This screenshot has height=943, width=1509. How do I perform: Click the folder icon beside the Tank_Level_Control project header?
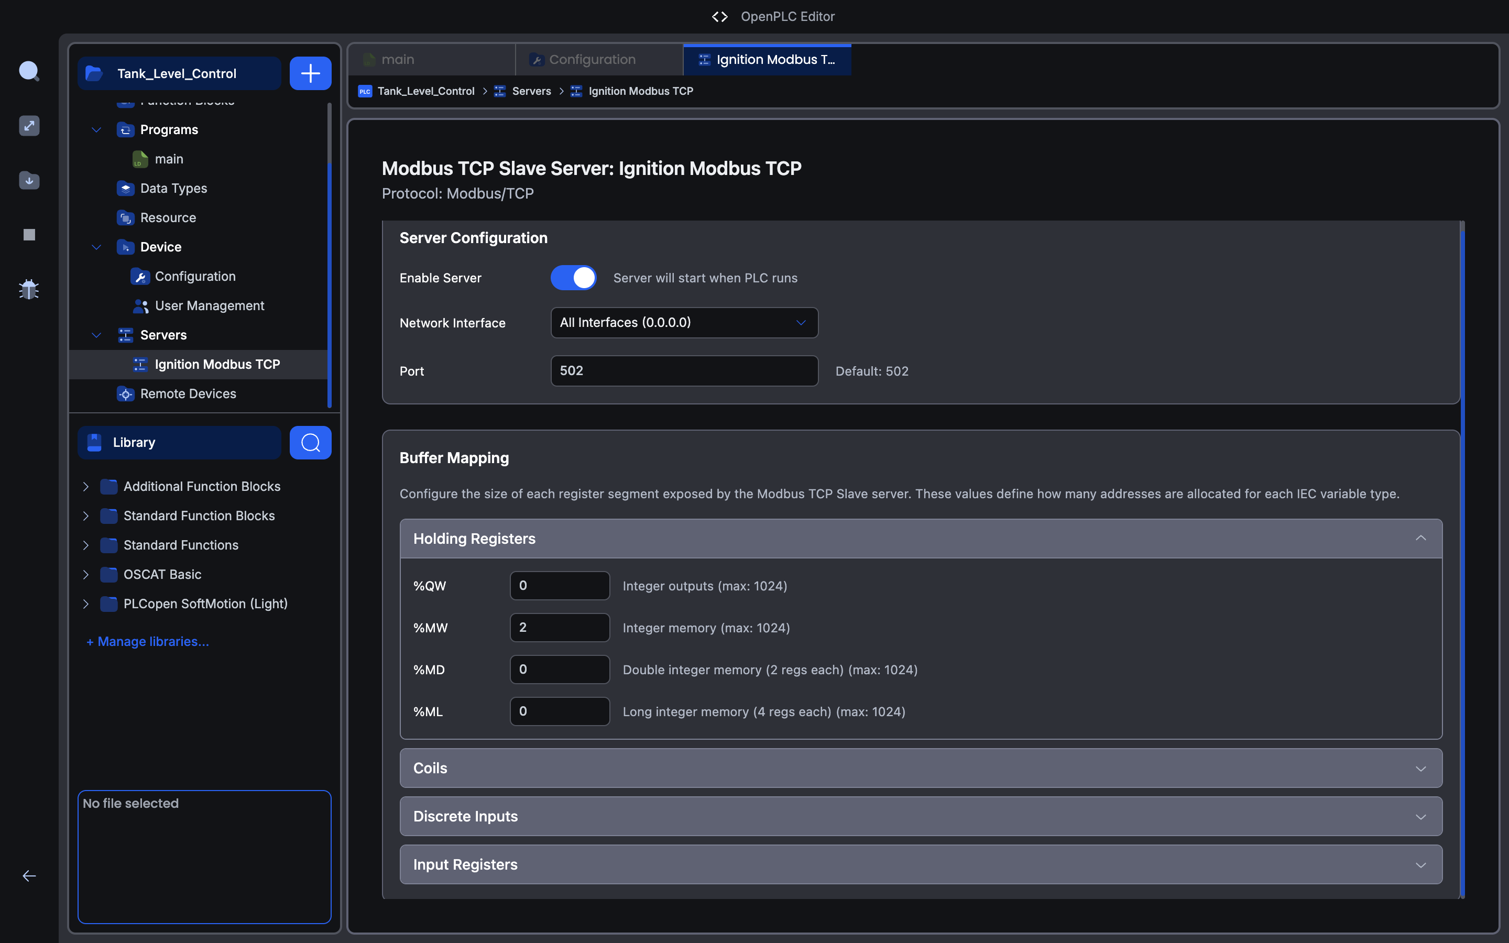(x=94, y=73)
